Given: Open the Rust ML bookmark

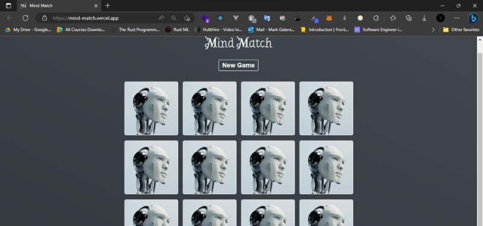Looking at the screenshot, I should [177, 30].
